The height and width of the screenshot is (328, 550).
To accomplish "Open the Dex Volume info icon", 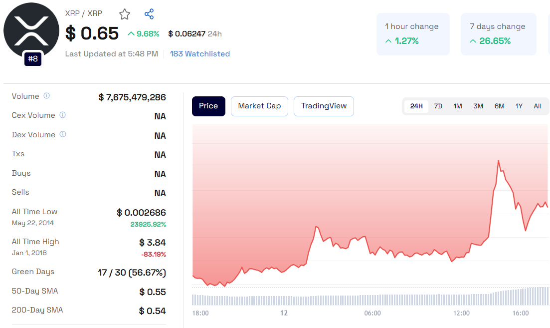I will point(63,134).
